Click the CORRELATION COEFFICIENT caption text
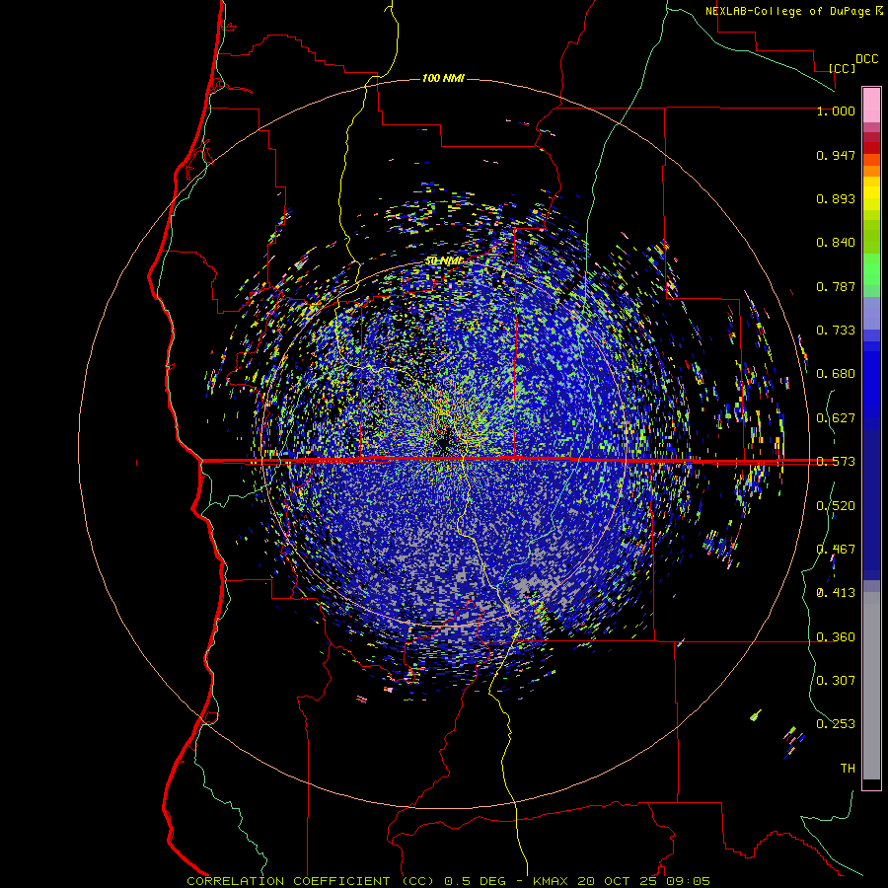 pyautogui.click(x=288, y=881)
